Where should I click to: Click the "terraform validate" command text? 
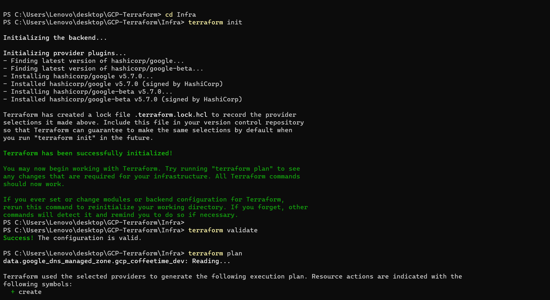223,230
